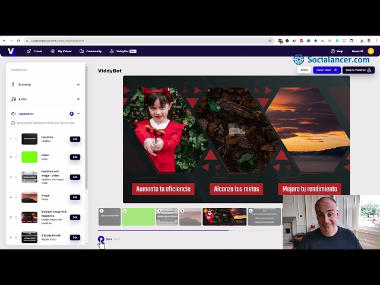This screenshot has height=285, width=380.
Task: Open the Help link
Action: 337,51
